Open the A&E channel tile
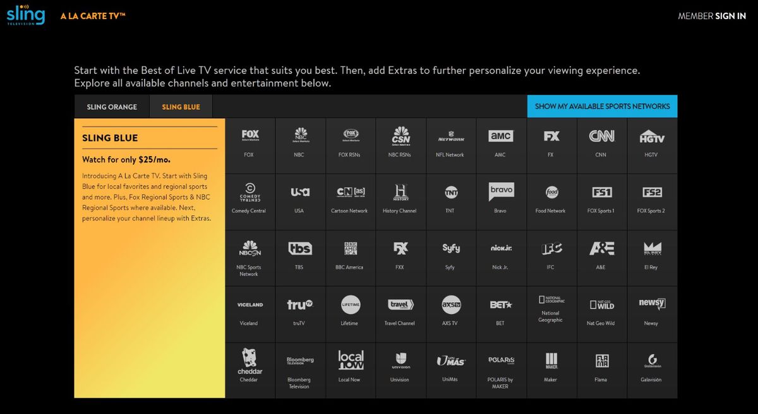The height and width of the screenshot is (414, 758). coord(601,258)
